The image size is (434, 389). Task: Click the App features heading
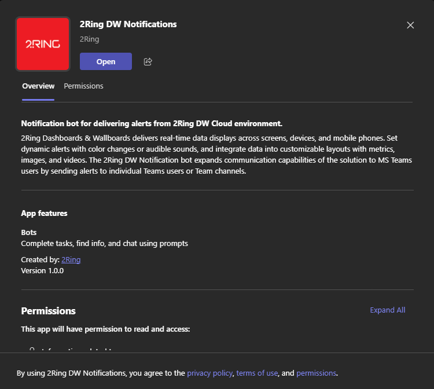[44, 213]
